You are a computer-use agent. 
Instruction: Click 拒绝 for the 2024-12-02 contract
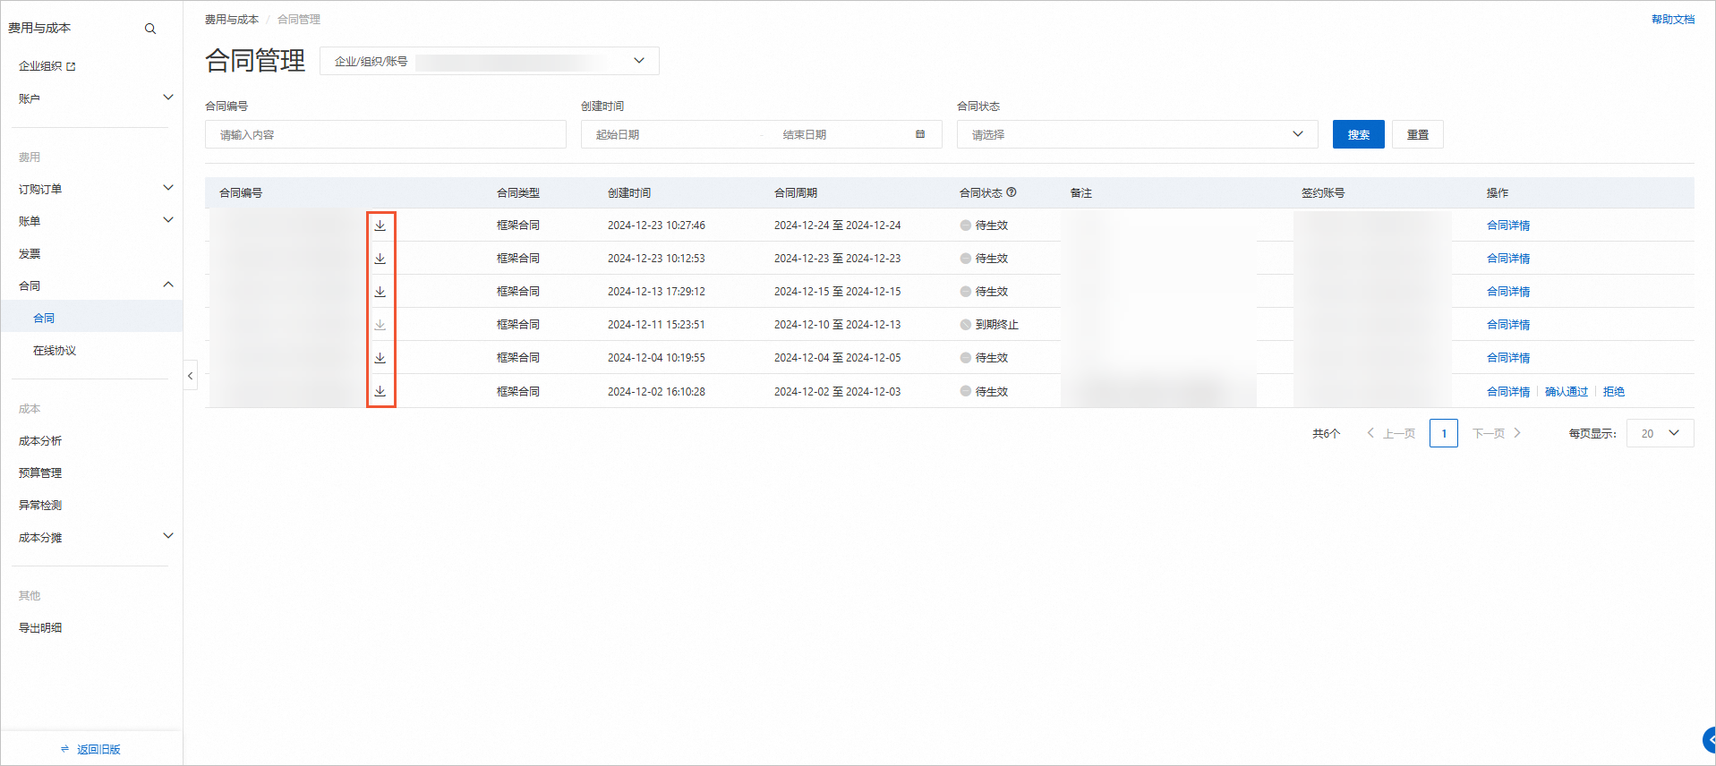click(x=1614, y=392)
